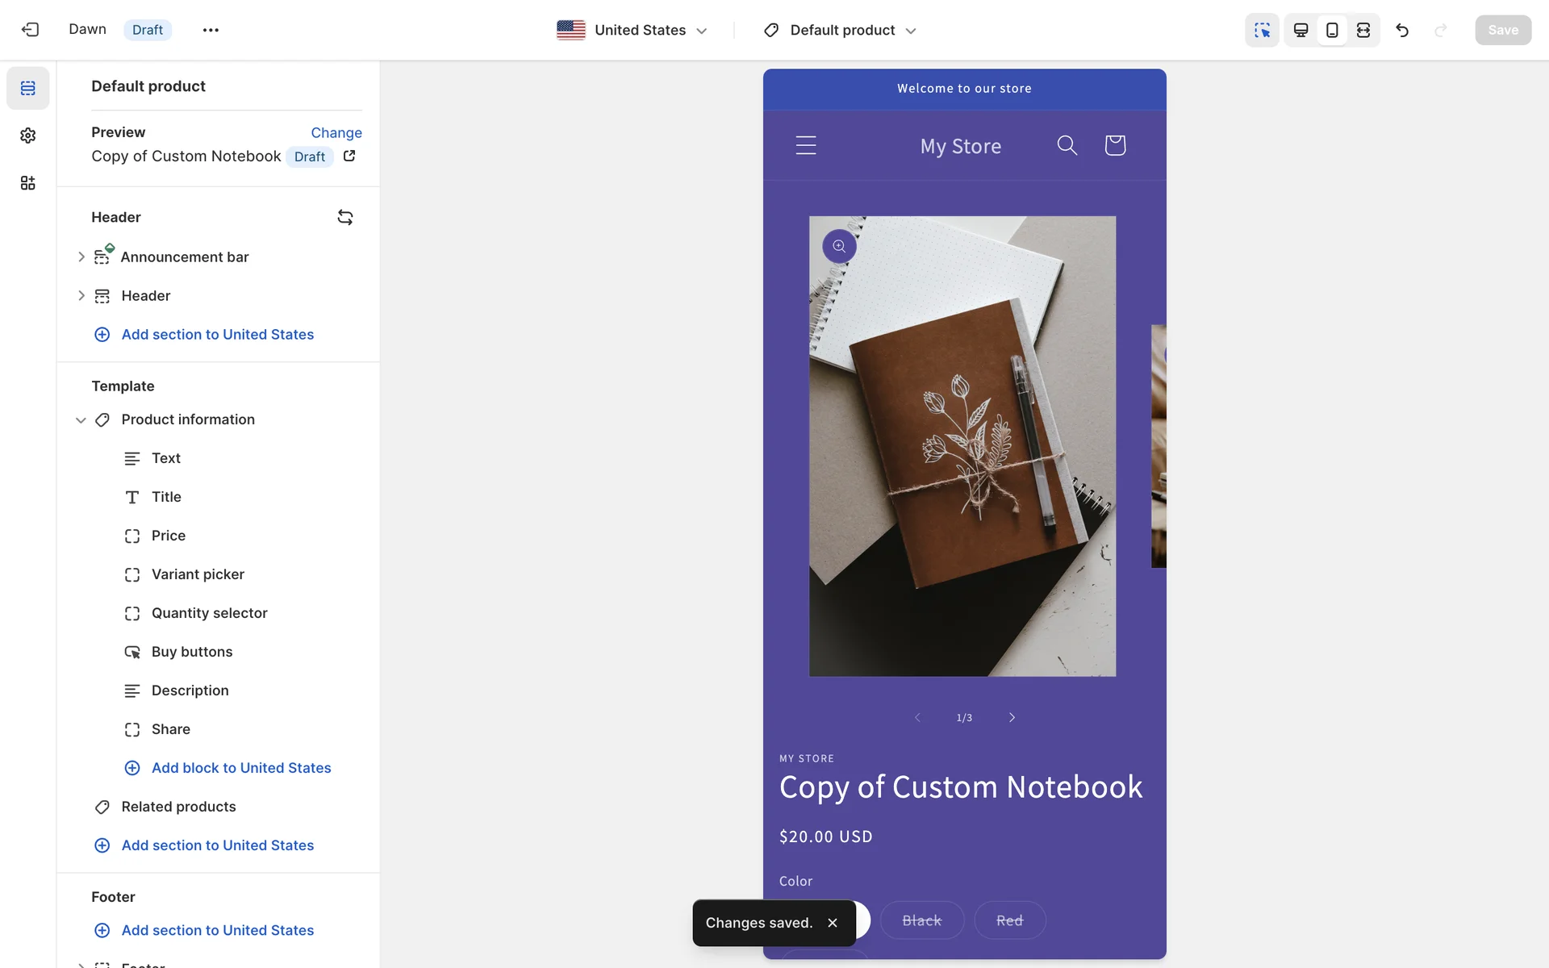Click the undo arrow icon
Viewport: 1549px width, 968px height.
1402,30
